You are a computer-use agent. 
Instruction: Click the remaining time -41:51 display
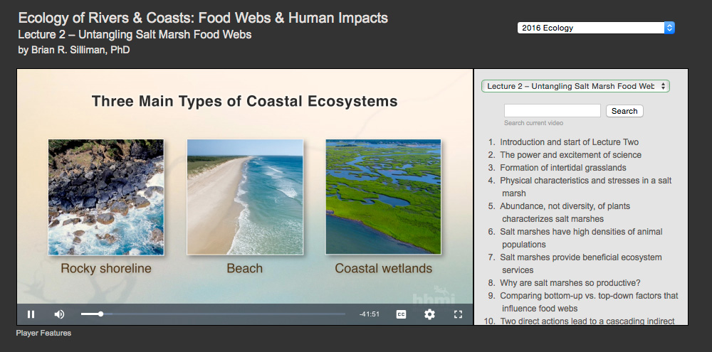[x=369, y=314]
